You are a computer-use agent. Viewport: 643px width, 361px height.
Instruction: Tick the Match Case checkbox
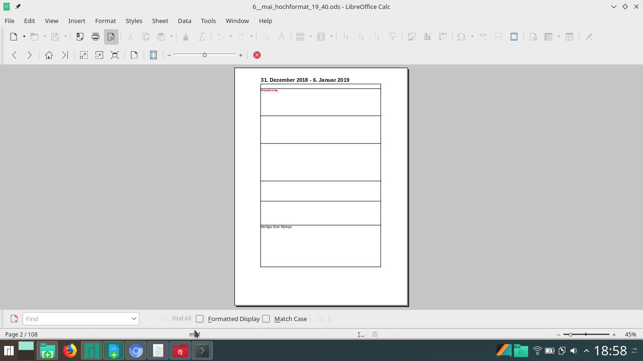266,319
